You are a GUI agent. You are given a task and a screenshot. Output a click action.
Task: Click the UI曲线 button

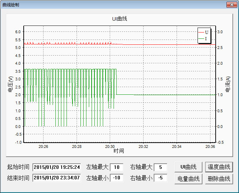[188, 167]
